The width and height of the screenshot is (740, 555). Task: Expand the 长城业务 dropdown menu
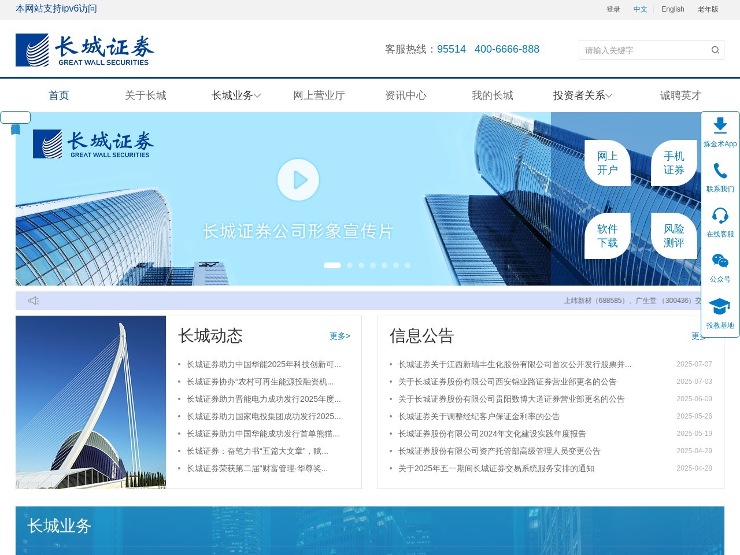(236, 95)
